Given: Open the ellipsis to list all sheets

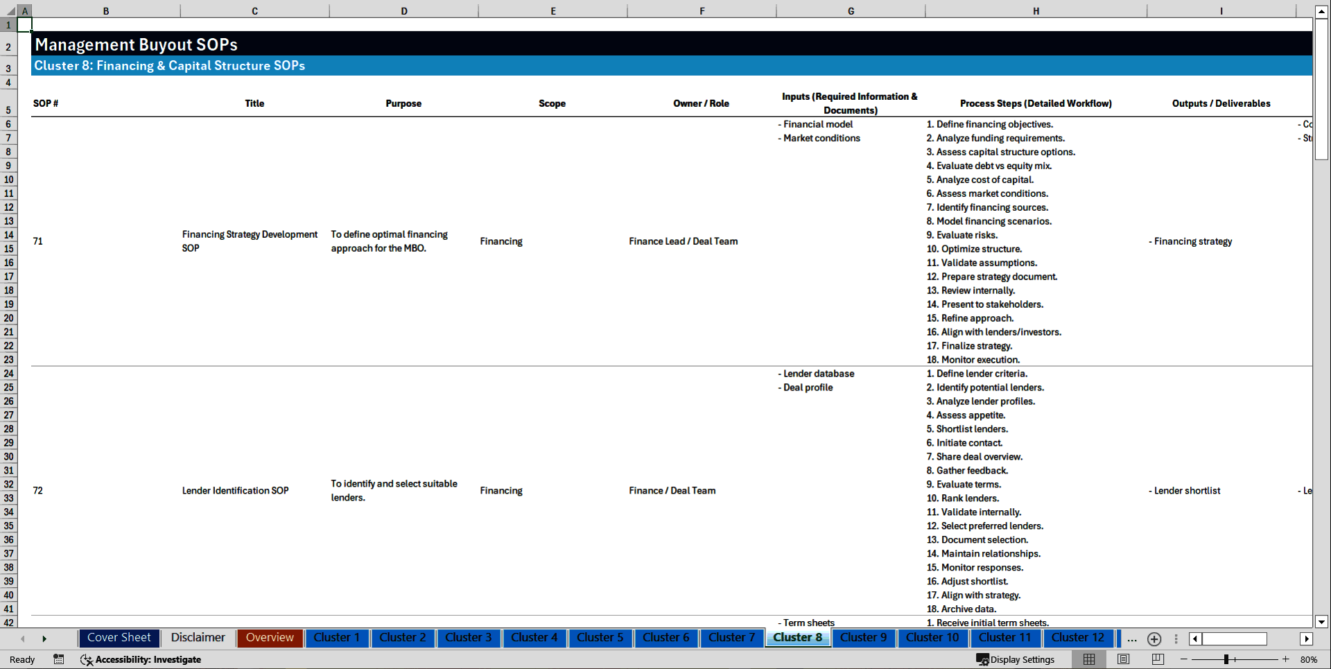Looking at the screenshot, I should [x=1132, y=639].
